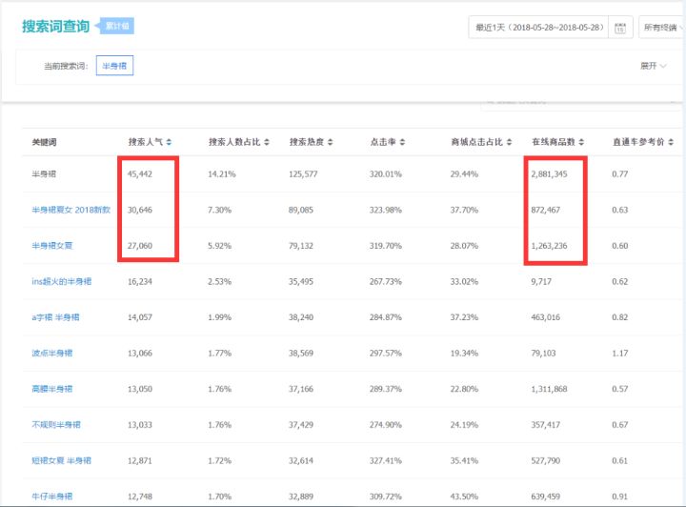Open keyword link 牛仔半身裙
The width and height of the screenshot is (686, 507).
pos(51,497)
